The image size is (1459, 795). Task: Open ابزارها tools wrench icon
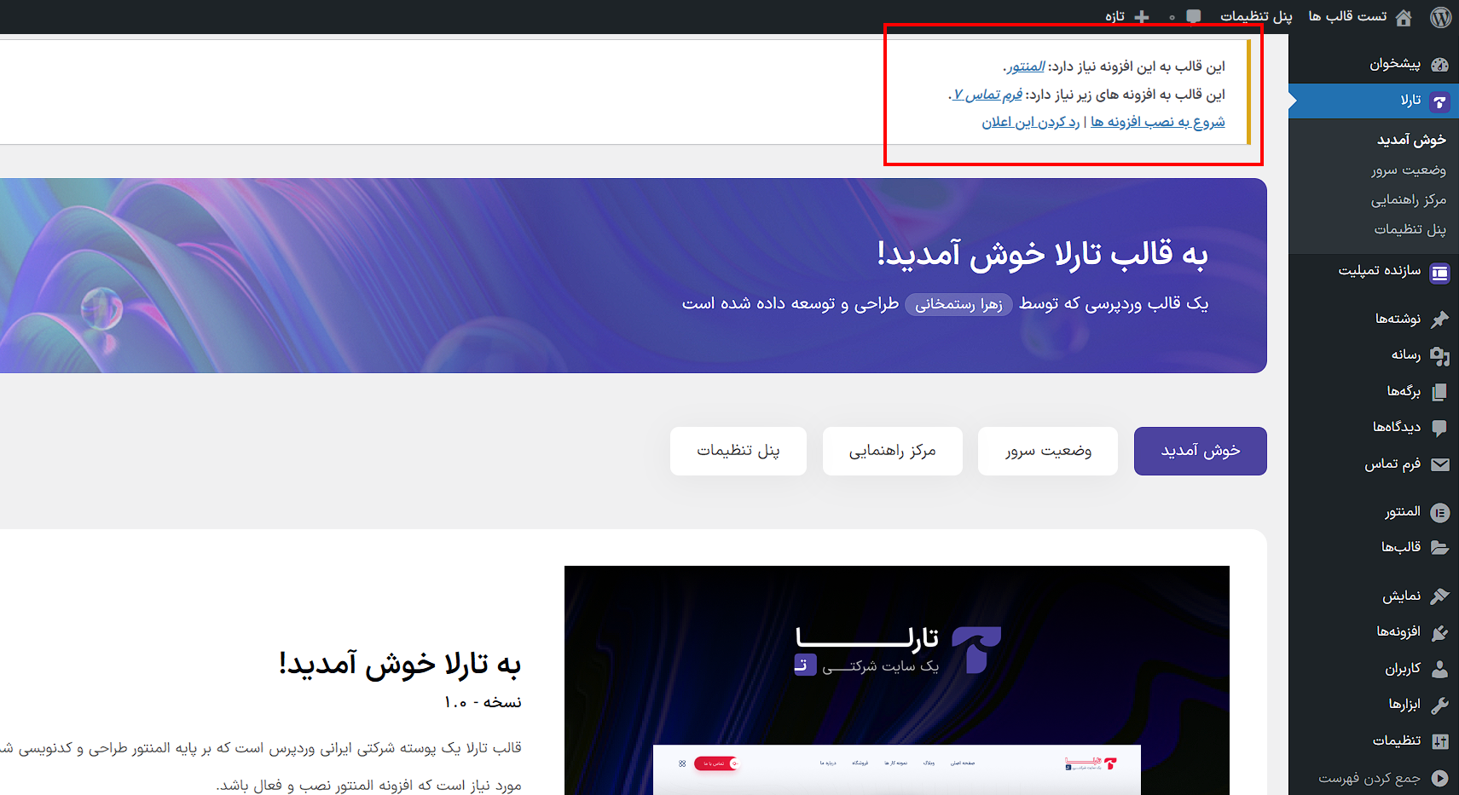[x=1439, y=705]
